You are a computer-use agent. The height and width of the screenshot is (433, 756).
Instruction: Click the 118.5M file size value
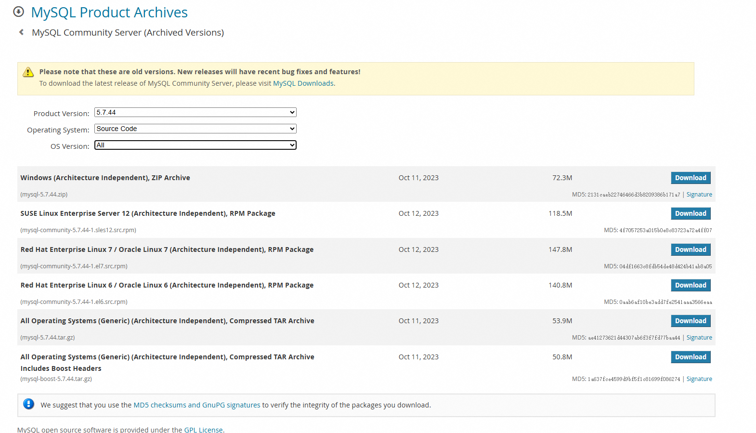[560, 213]
